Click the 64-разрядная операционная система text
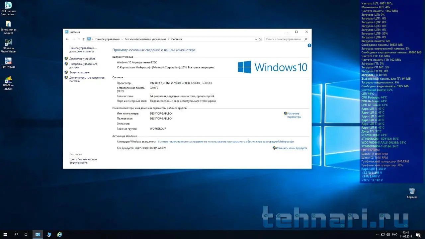 [182, 96]
